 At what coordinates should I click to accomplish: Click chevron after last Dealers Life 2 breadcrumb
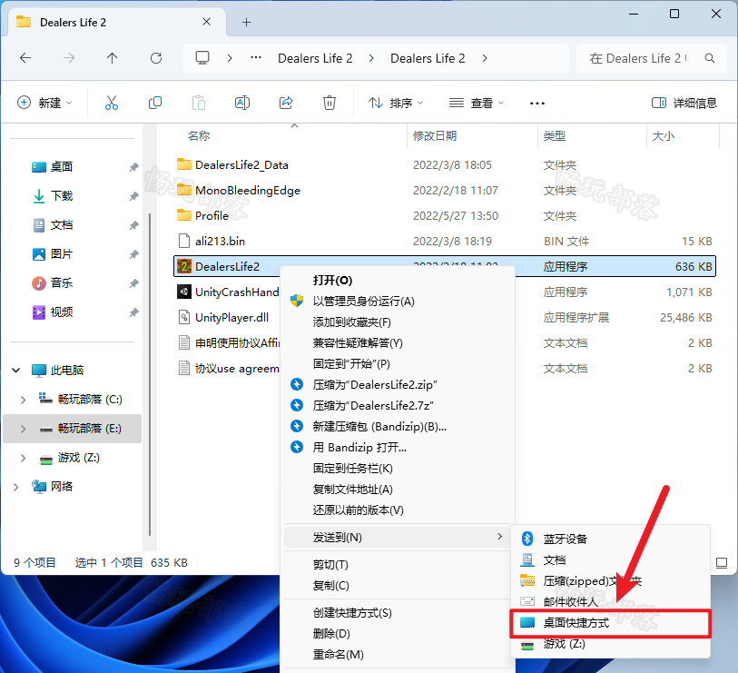(x=485, y=58)
